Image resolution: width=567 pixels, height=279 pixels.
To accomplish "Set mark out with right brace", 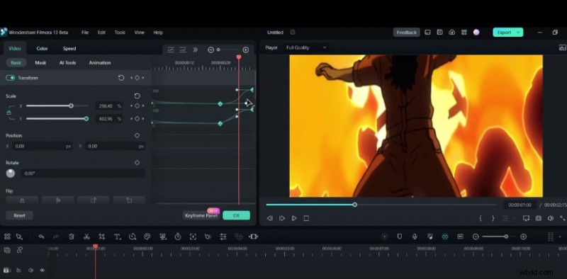I will [493, 218].
